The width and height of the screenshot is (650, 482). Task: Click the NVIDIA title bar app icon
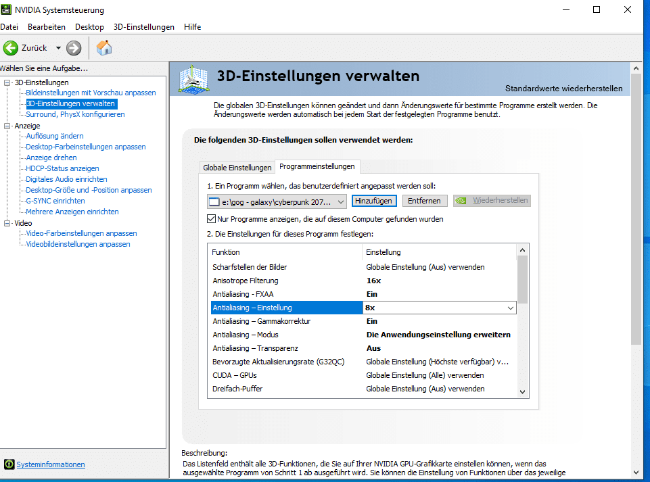[6, 9]
